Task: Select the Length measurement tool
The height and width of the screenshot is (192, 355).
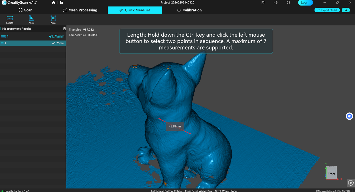Action: [10, 20]
